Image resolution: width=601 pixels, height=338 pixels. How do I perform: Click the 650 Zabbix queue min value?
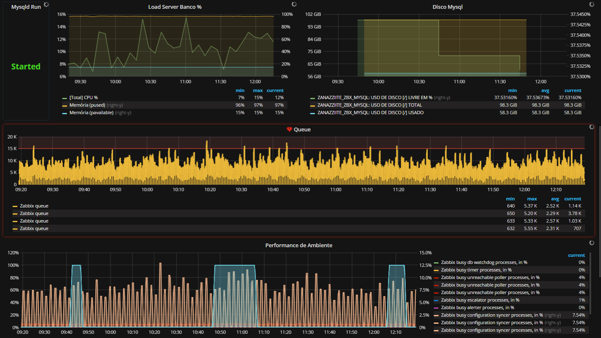511,213
